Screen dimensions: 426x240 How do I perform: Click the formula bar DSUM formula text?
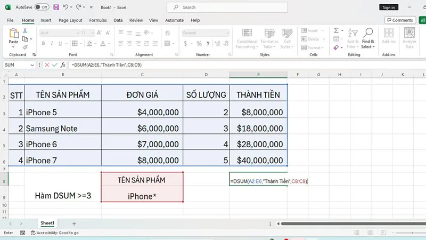[x=106, y=65]
